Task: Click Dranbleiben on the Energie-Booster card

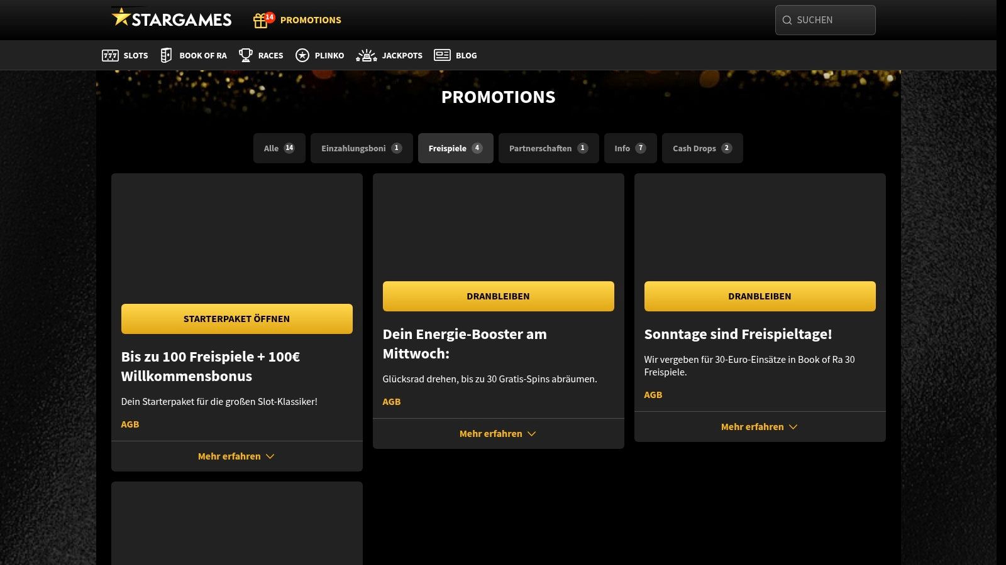Action: coord(499,296)
